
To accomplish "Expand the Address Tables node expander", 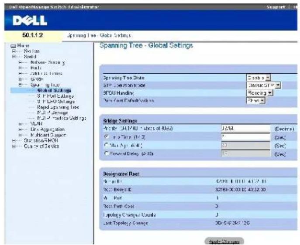I will (20, 74).
